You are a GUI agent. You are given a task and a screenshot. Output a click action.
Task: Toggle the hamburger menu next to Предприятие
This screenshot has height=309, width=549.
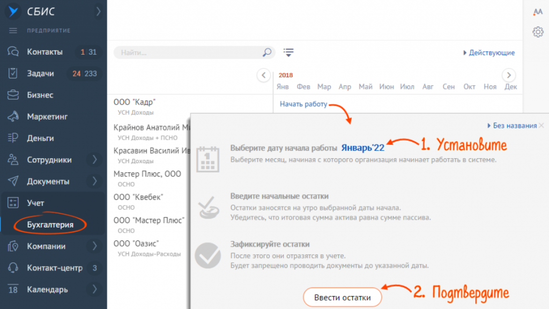click(x=13, y=31)
